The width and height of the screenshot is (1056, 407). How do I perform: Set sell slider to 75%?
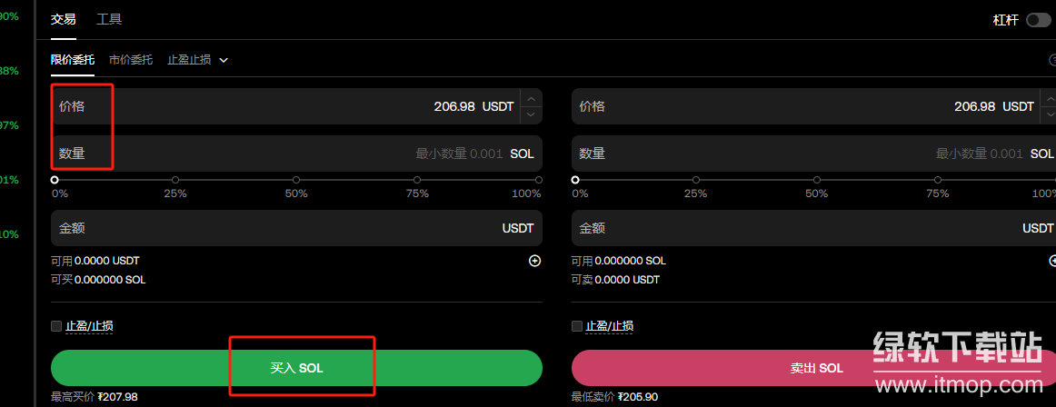click(937, 180)
